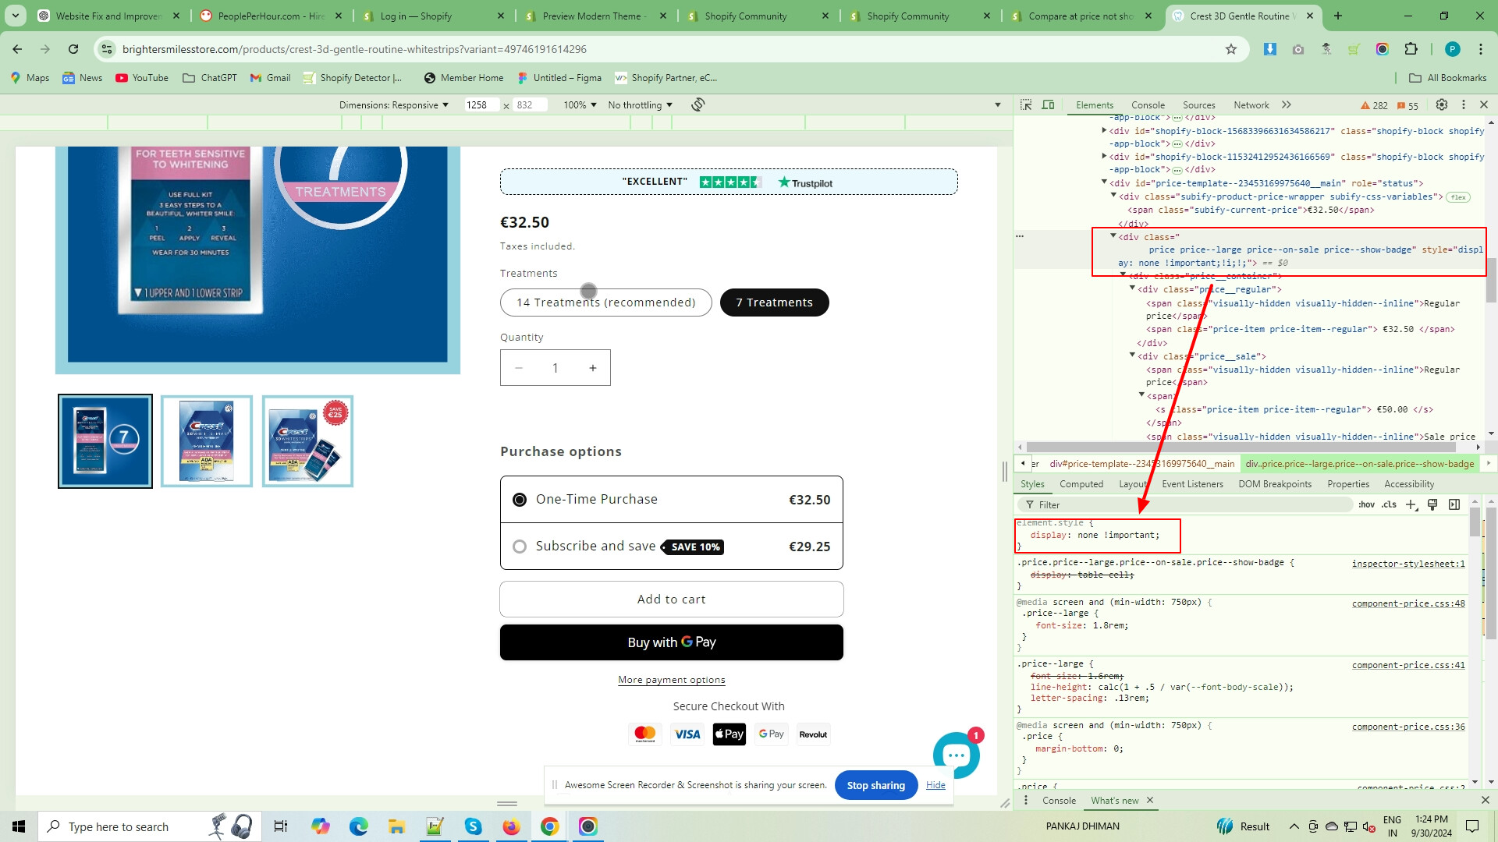The width and height of the screenshot is (1498, 842).
Task: Choose 14 Treatments variant option
Action: pyautogui.click(x=605, y=302)
